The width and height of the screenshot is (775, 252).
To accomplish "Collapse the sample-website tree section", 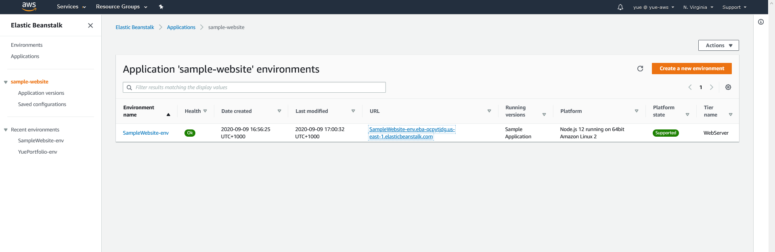I will [6, 82].
